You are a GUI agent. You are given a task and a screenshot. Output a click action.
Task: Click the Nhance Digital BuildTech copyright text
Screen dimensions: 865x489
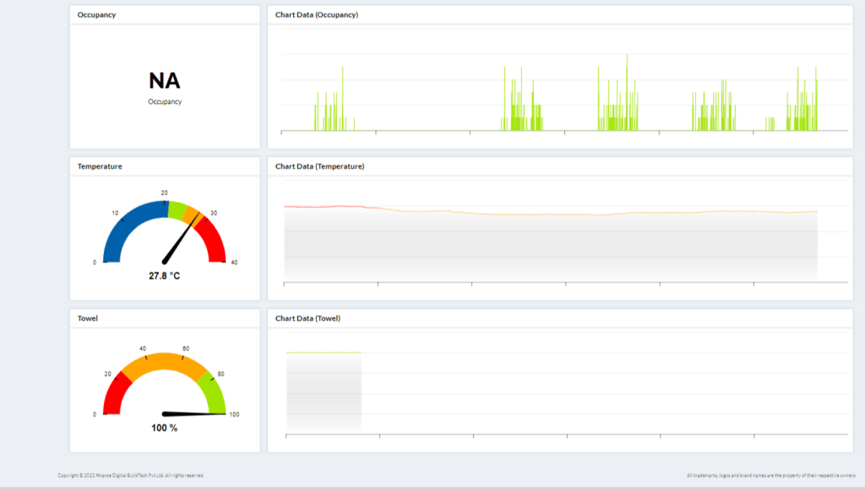(130, 475)
